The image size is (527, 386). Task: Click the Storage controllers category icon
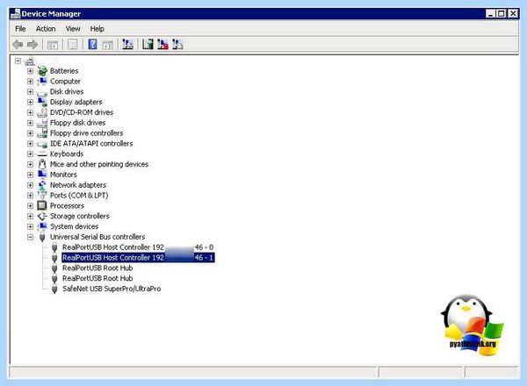(x=42, y=216)
